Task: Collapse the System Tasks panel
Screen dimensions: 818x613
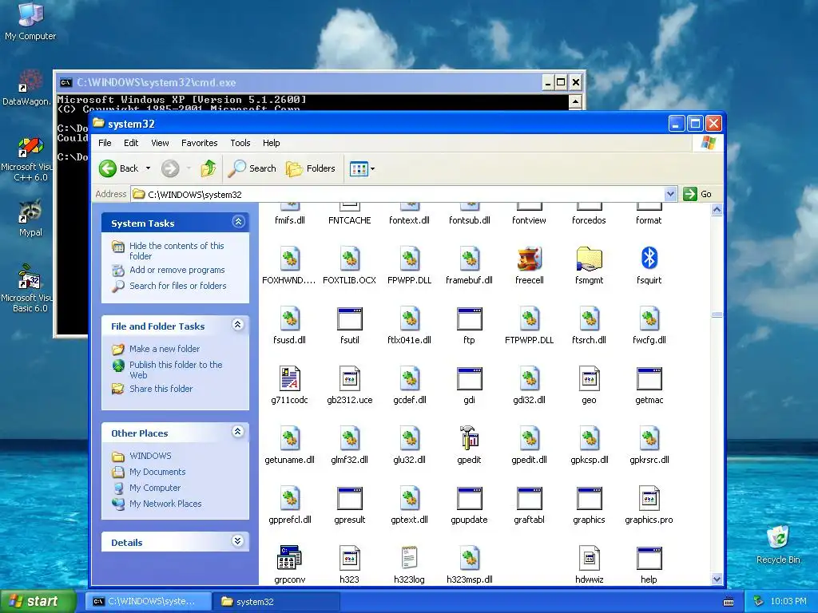Action: tap(238, 222)
